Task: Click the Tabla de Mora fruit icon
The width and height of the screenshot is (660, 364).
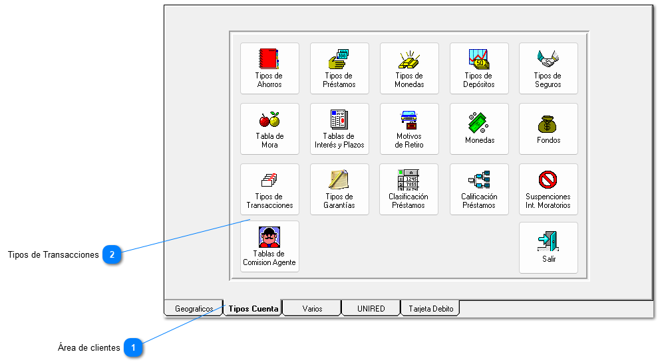Action: 269,129
